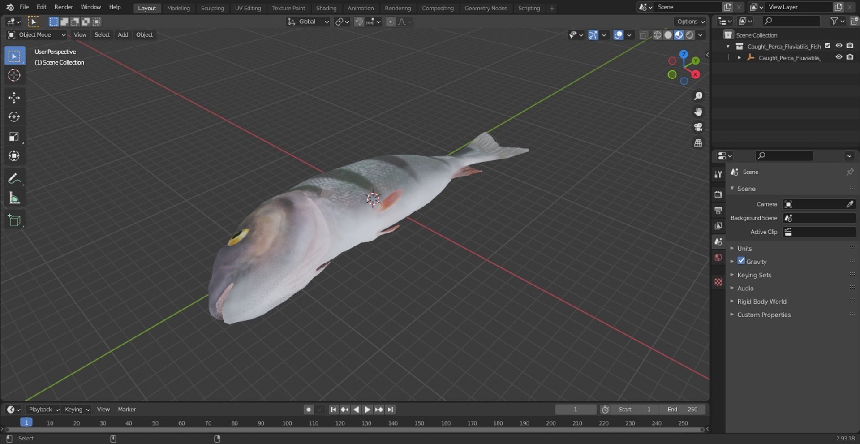Pin the Scene properties panel

pos(850,172)
